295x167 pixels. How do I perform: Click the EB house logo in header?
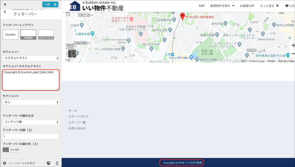coord(75,6)
